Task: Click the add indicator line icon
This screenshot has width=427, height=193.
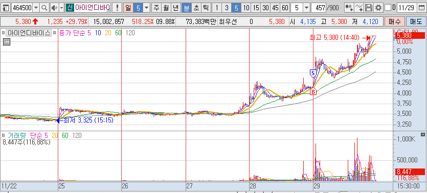Action: pyautogui.click(x=359, y=8)
